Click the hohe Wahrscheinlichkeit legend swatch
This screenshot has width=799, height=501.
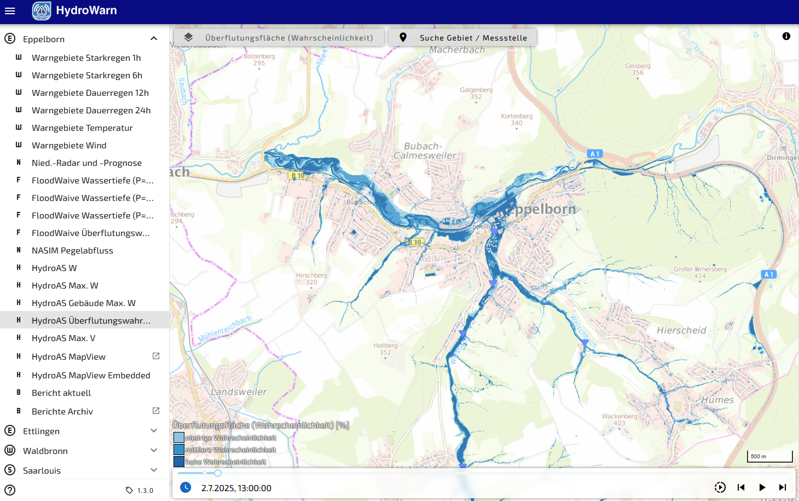(x=179, y=462)
